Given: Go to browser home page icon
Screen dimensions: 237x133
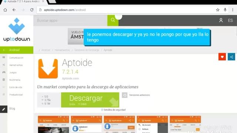Looking at the screenshot, I should coord(5,10).
